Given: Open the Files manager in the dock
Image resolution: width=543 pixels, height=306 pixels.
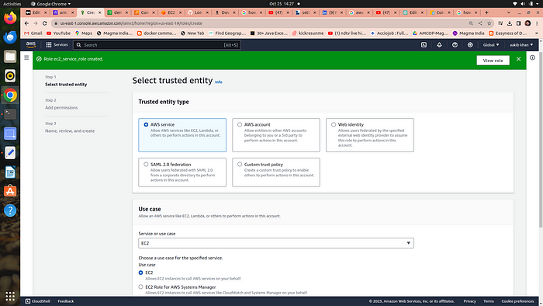Looking at the screenshot, I should pos(10,57).
